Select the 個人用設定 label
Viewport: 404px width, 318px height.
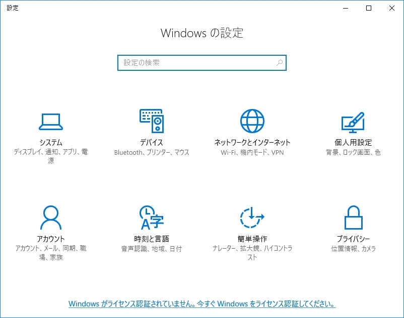(x=353, y=142)
